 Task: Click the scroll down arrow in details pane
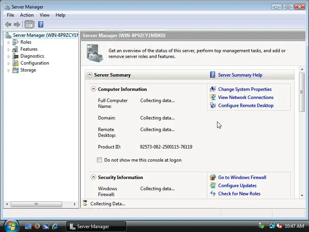point(302,196)
